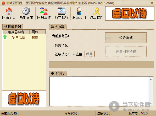Viewport: 156px width, 116px height.
Task: Click the 设置游戏 button
Action: pos(126,38)
